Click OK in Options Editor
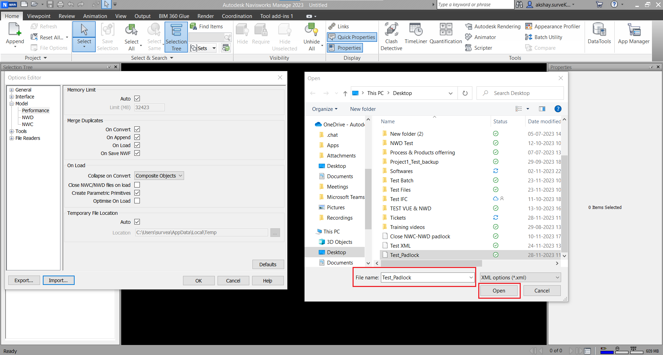The height and width of the screenshot is (355, 663). (x=199, y=281)
